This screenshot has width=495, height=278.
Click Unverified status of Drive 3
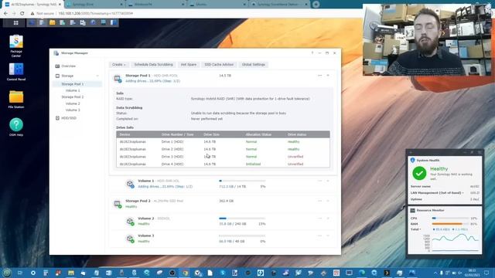(x=295, y=157)
